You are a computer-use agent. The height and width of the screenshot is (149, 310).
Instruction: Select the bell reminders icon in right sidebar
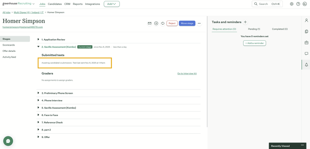tap(306, 65)
